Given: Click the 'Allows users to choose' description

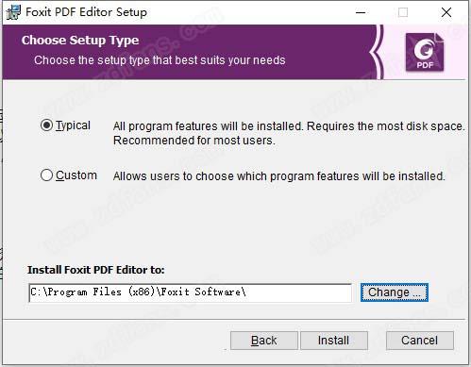Looking at the screenshot, I should pos(279,176).
